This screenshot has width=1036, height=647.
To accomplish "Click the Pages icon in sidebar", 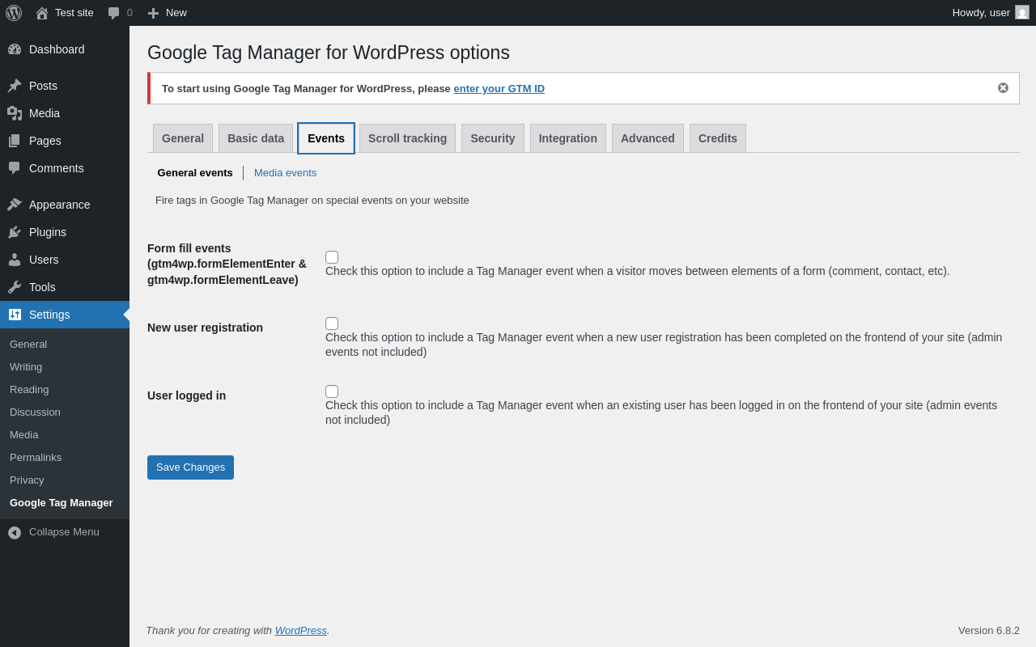I will point(15,141).
